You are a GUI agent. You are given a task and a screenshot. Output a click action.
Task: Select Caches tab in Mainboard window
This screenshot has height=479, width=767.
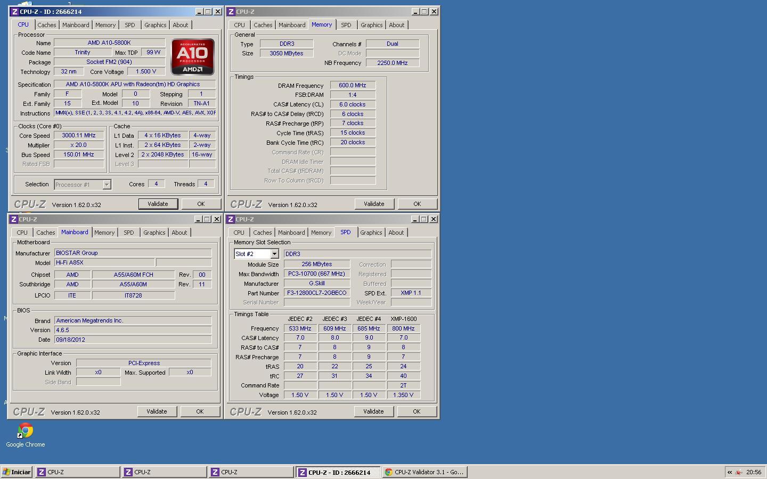click(46, 233)
